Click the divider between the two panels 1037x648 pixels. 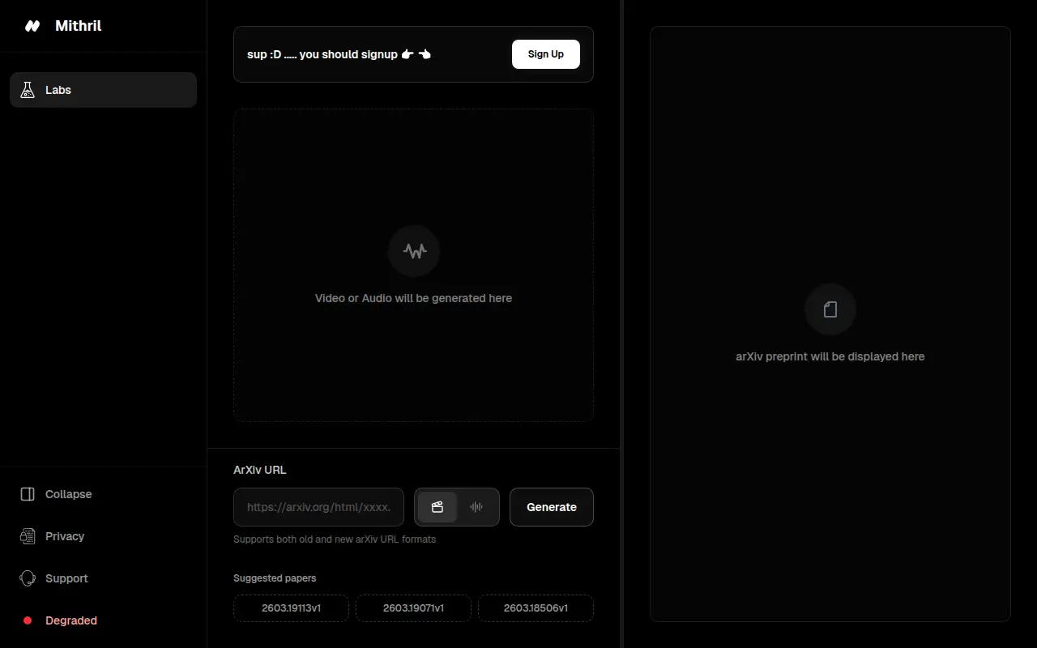621,324
